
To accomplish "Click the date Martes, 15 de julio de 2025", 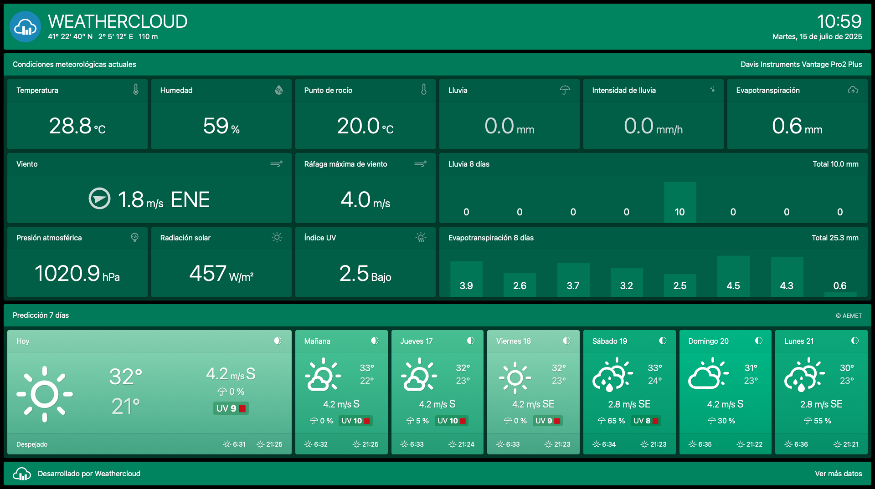I will pyautogui.click(x=817, y=36).
